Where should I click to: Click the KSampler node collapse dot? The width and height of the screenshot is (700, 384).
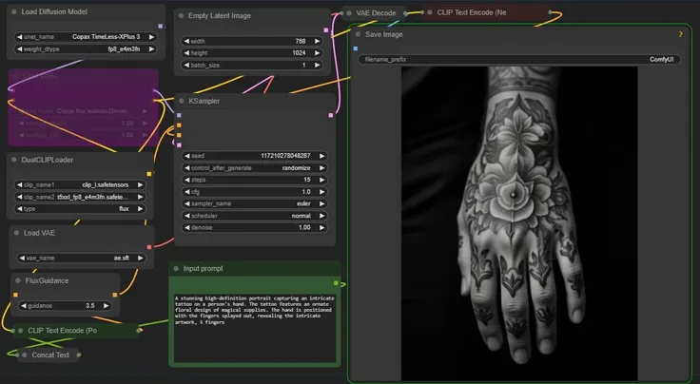click(x=181, y=100)
